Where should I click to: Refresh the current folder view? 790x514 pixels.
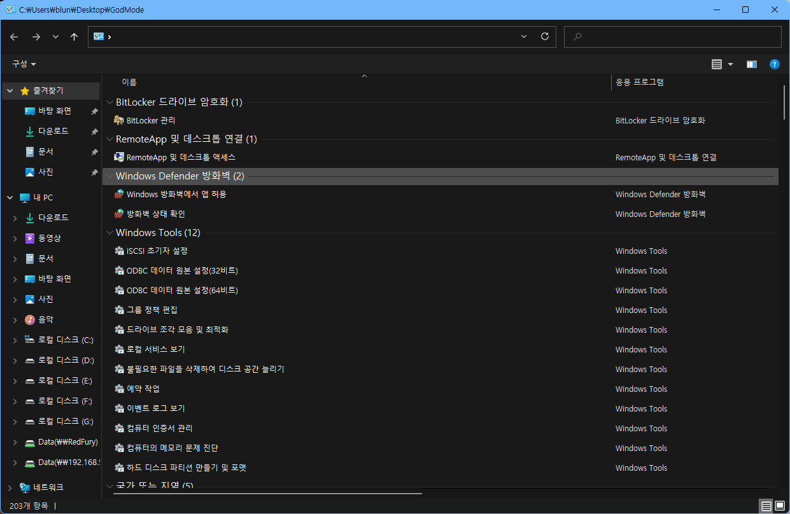(545, 36)
